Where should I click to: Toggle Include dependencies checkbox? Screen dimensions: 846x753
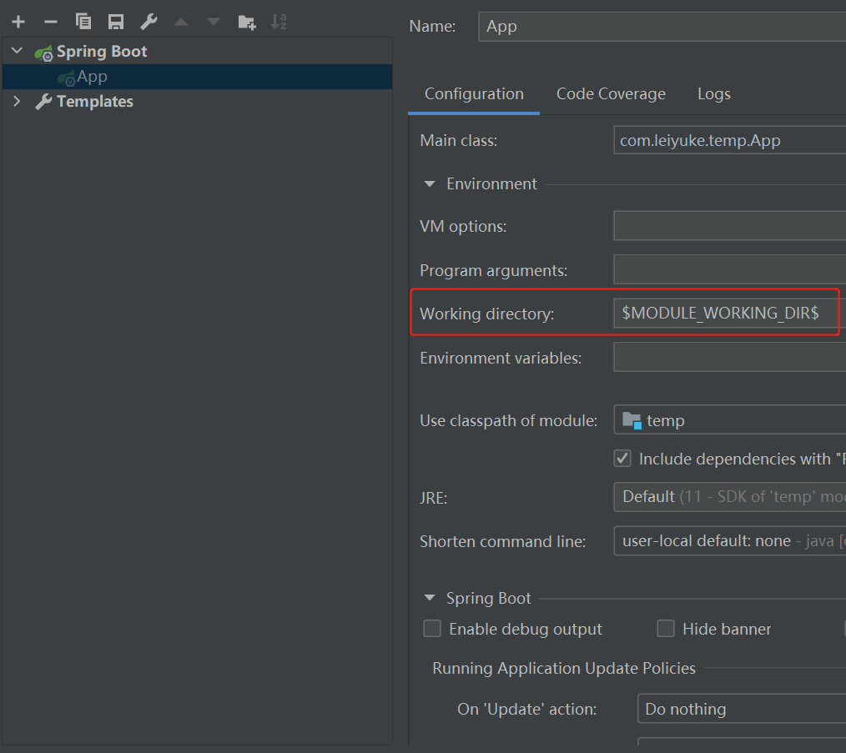[622, 458]
